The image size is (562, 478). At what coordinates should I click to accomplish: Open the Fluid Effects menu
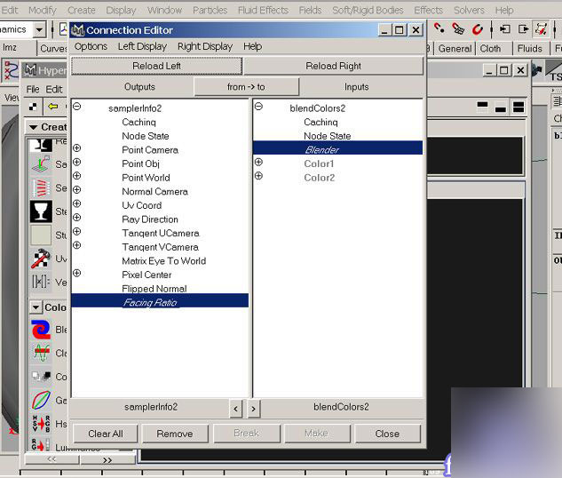[263, 10]
